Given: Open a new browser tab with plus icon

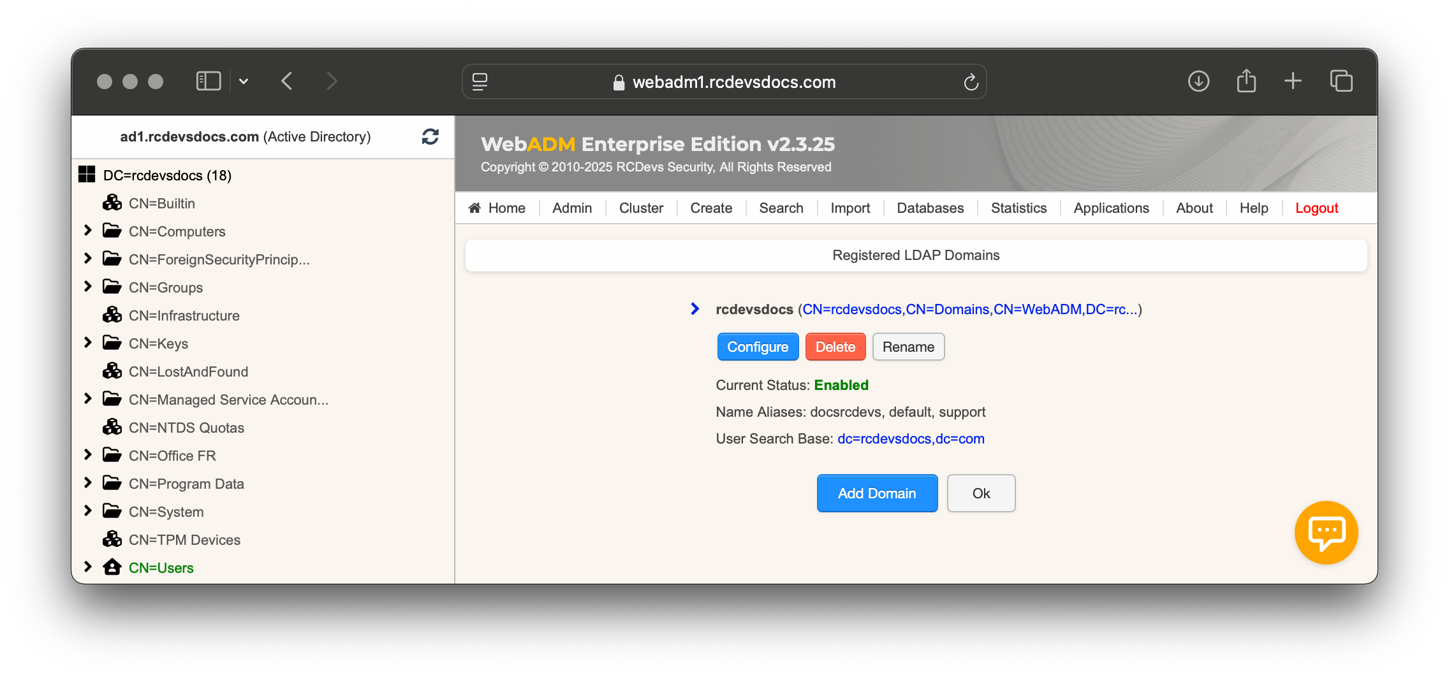Looking at the screenshot, I should pos(1293,82).
